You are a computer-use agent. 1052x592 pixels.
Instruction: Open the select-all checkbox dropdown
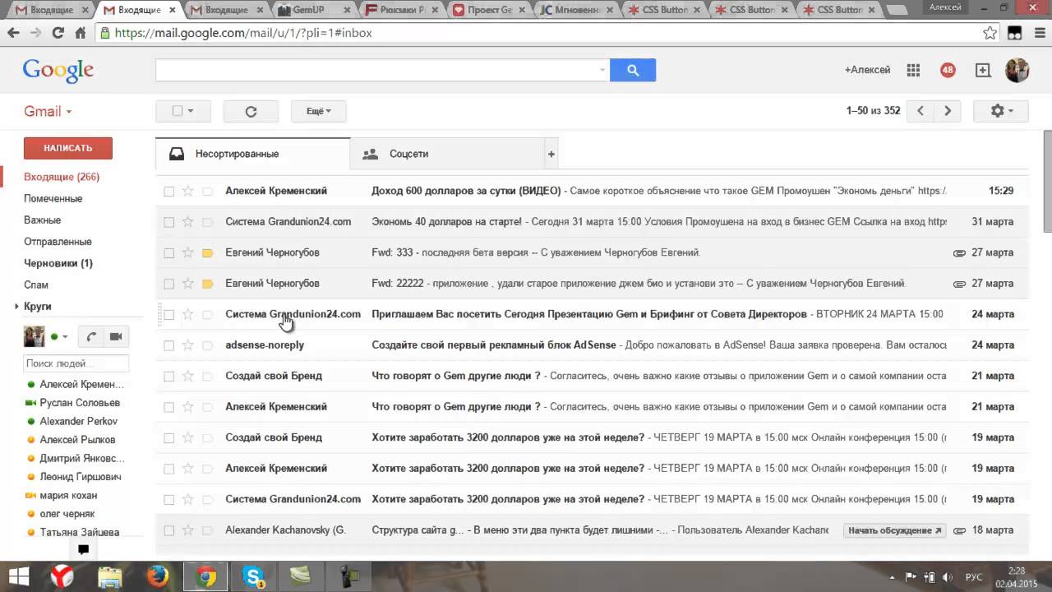click(183, 111)
